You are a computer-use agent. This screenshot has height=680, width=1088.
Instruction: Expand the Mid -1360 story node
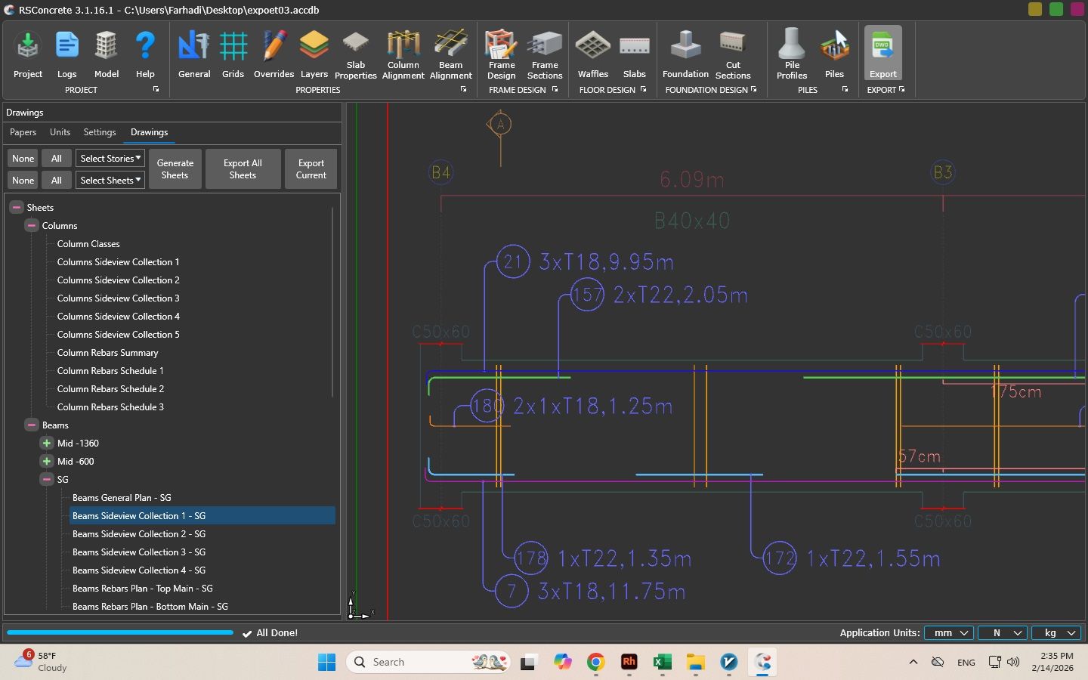tap(47, 443)
